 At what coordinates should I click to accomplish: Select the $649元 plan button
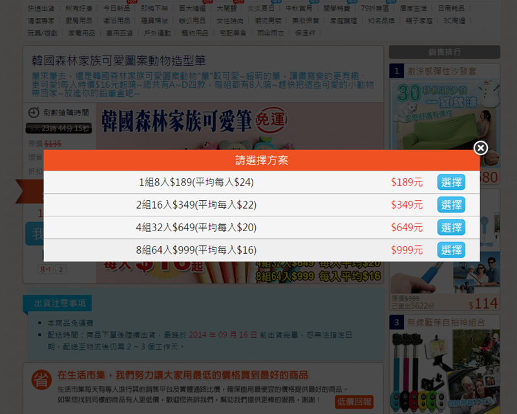pyautogui.click(x=451, y=227)
